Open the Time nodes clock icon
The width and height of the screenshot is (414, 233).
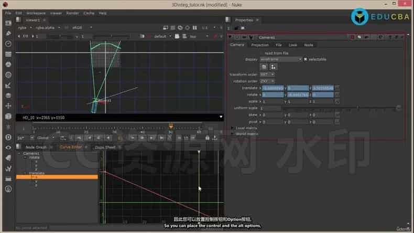pos(8,44)
